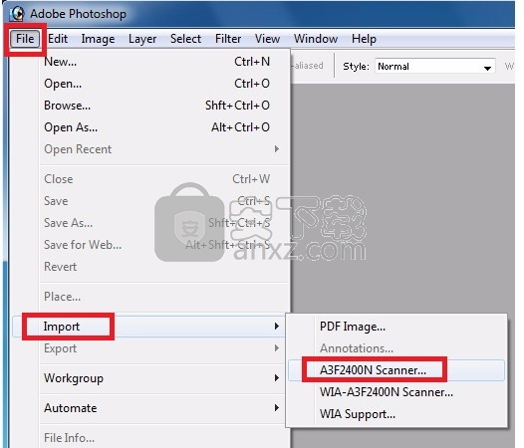The image size is (524, 448).
Task: Choose WIA-A3F2400N Scanner... import option
Action: (396, 392)
